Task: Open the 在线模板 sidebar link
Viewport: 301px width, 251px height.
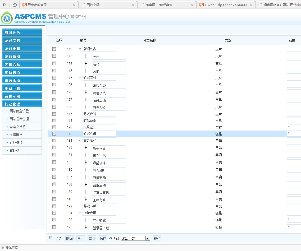Action: click(22, 143)
